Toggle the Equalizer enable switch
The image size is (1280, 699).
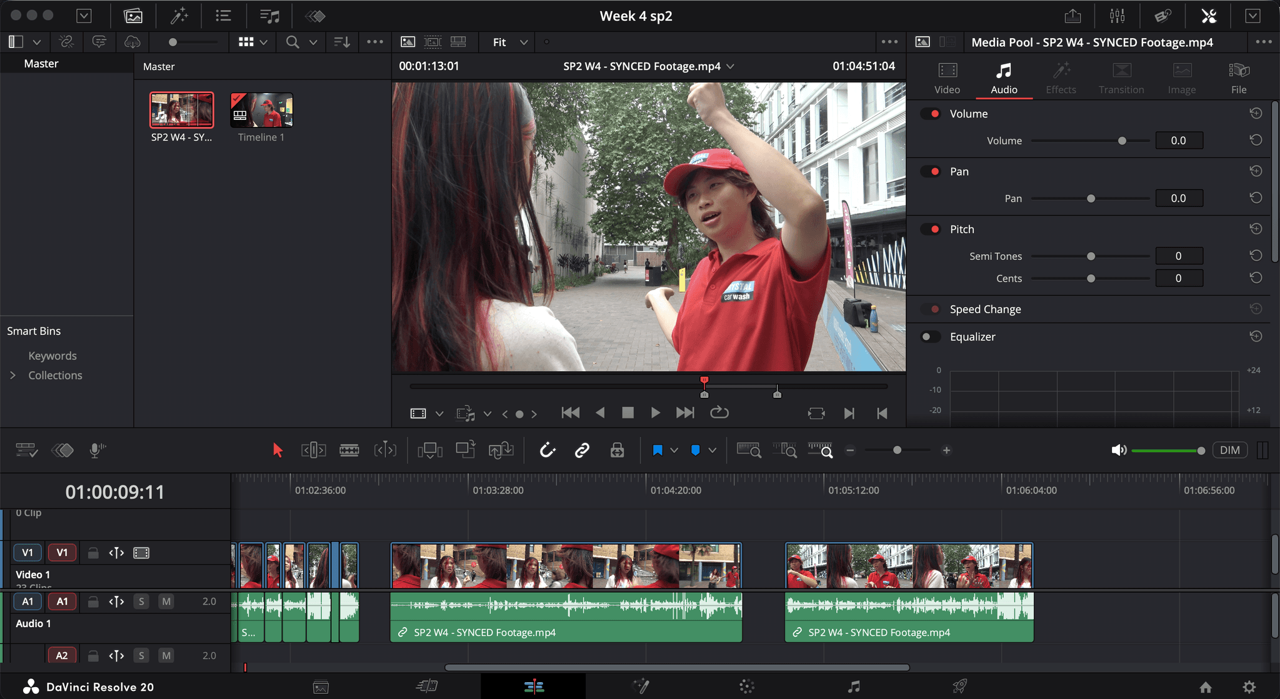[x=930, y=337]
